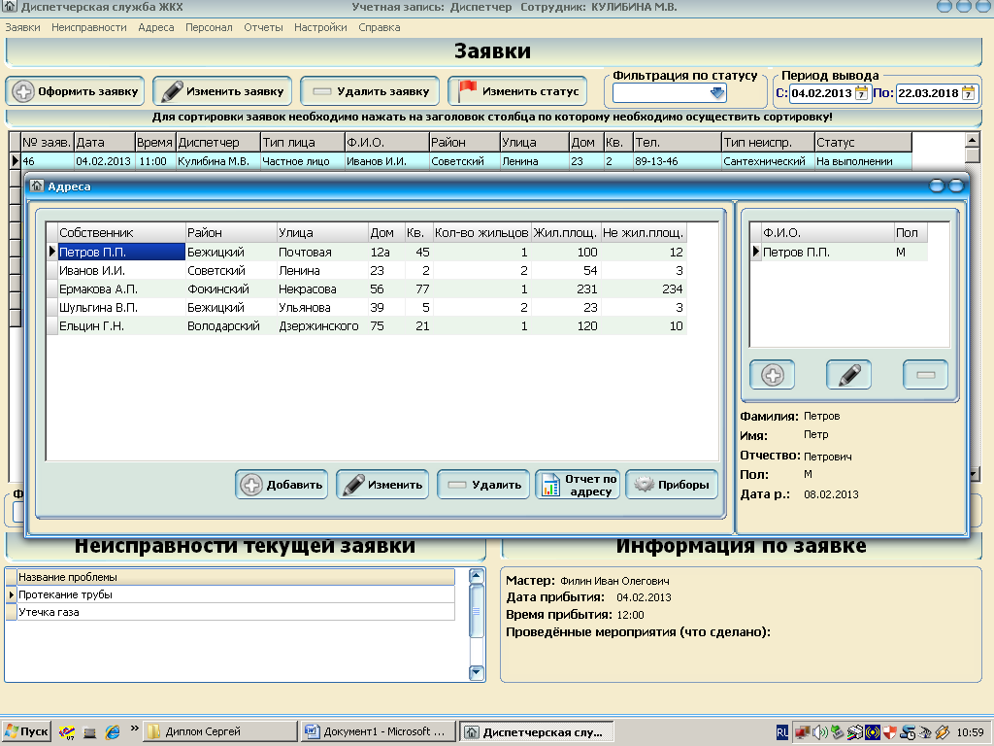Click the Добавить button in Адреса window

pos(282,485)
